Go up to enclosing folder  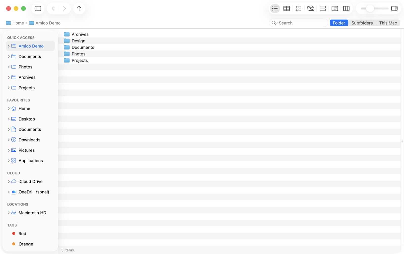click(x=79, y=8)
